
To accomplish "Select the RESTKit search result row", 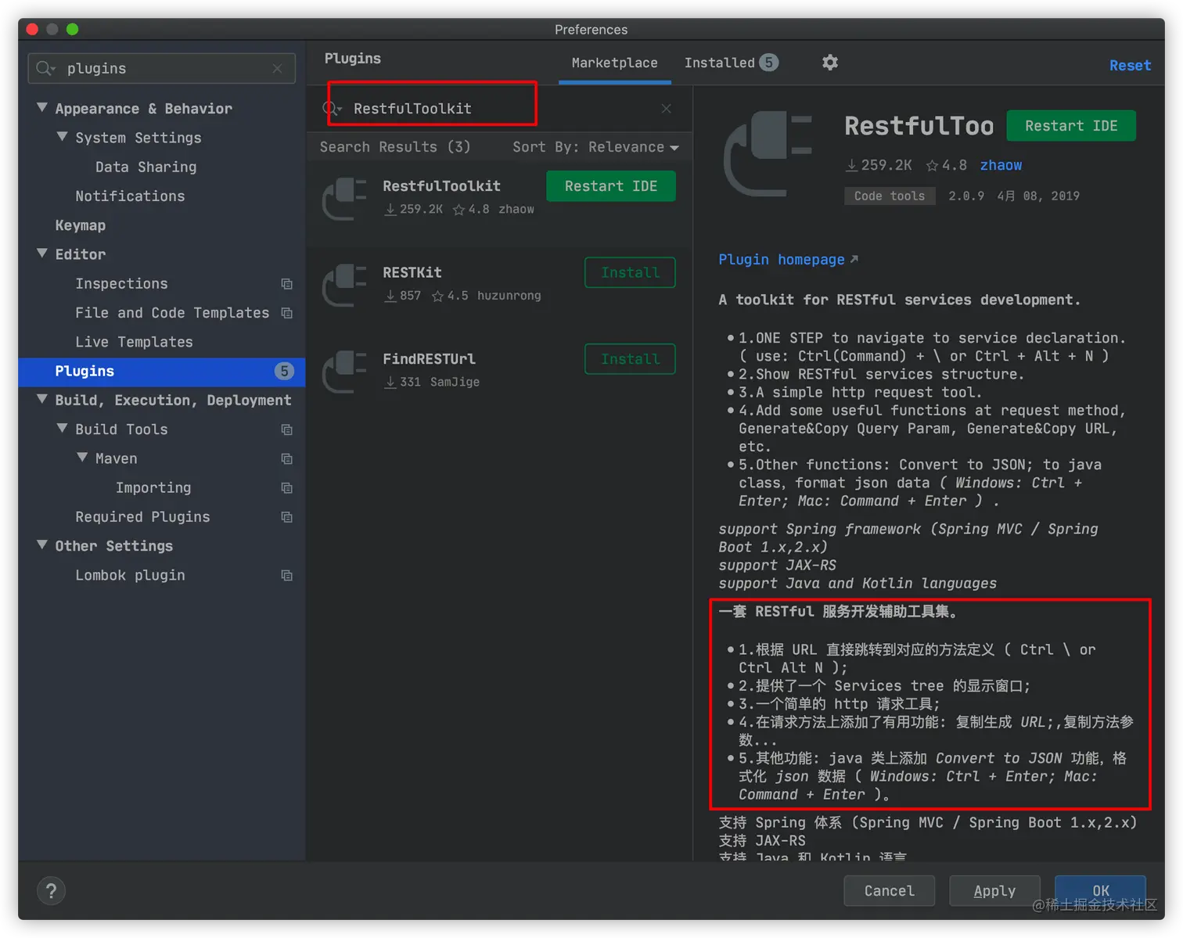I will tap(499, 285).
